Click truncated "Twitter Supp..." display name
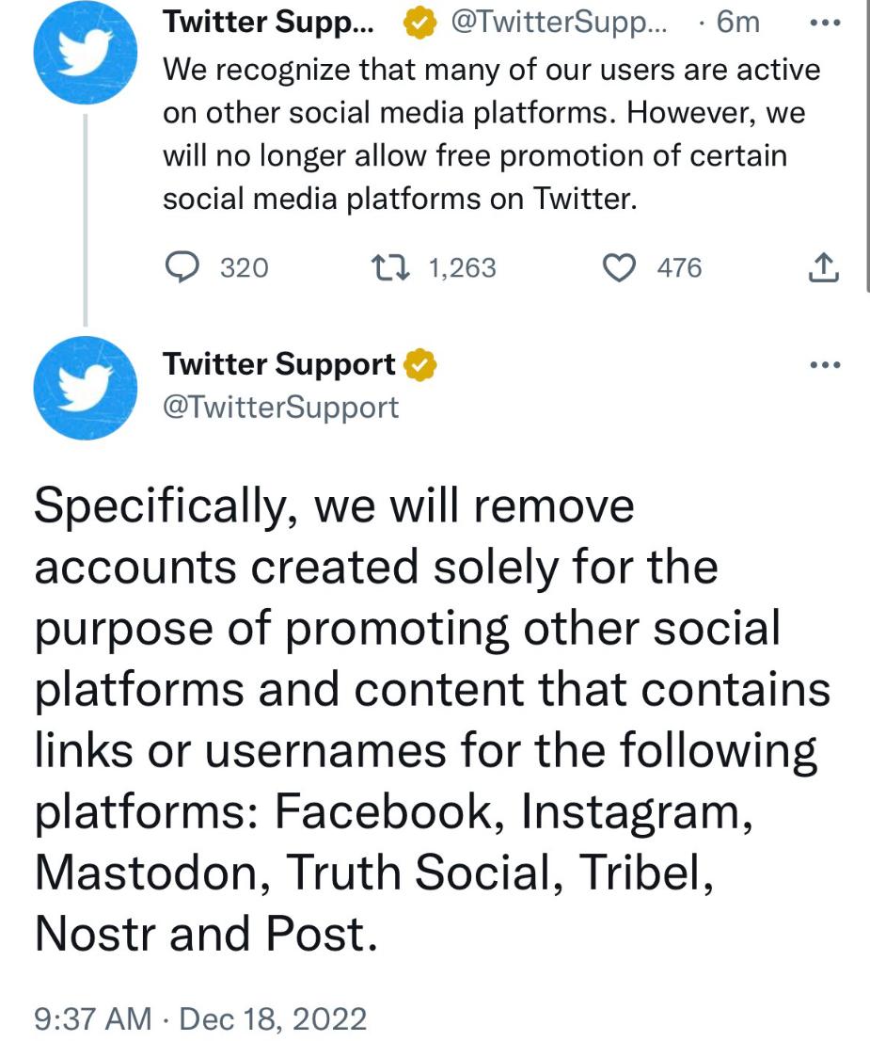 pyautogui.click(x=268, y=23)
